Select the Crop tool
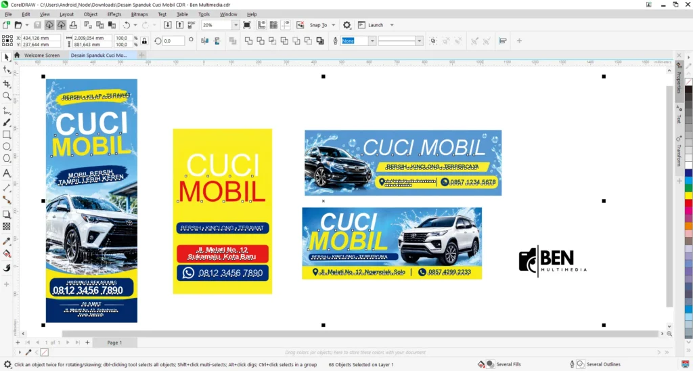693x371 pixels. tap(6, 83)
